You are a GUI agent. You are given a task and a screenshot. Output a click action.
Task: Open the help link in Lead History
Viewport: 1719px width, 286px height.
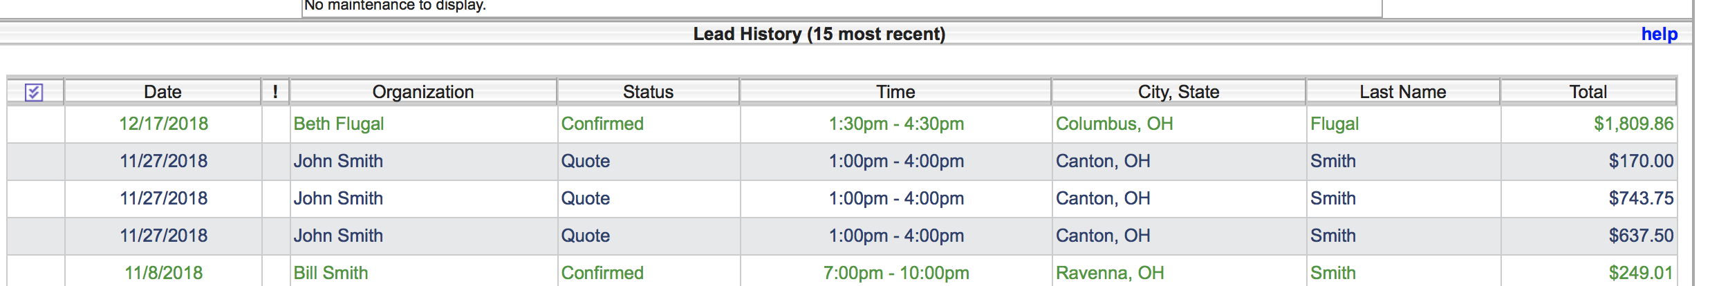[1659, 34]
